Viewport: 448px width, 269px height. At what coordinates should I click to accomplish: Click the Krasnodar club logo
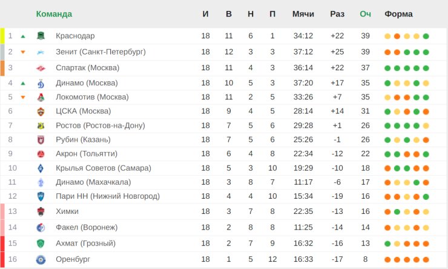coord(41,36)
